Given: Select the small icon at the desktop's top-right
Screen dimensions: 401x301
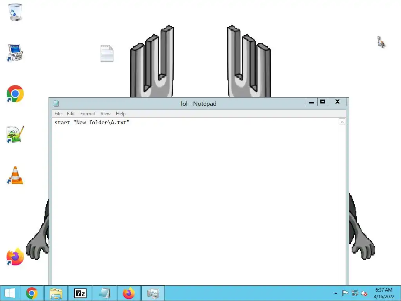Looking at the screenshot, I should click(x=381, y=42).
